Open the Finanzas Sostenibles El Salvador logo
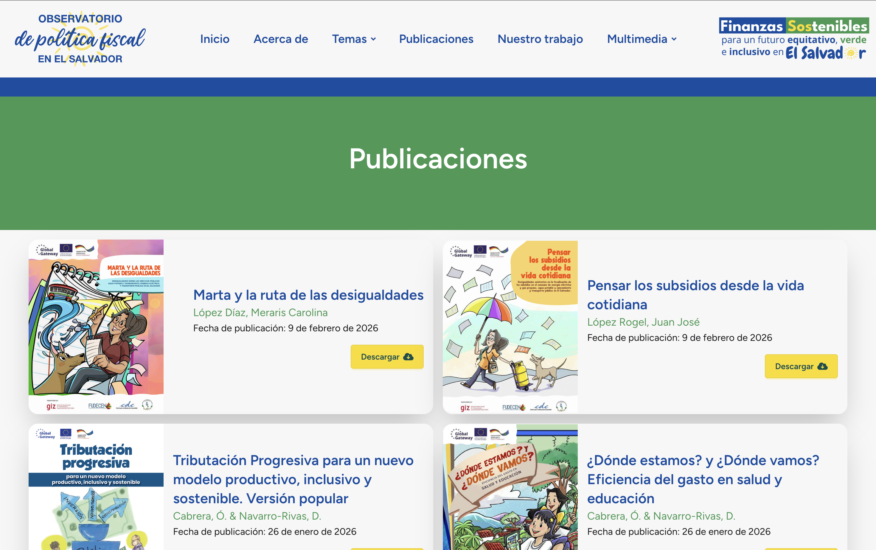876x550 pixels. 794,38
